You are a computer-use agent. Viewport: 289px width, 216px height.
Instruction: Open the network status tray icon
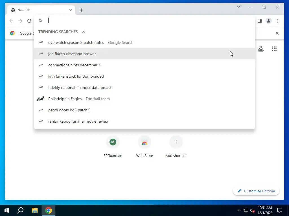(246, 210)
